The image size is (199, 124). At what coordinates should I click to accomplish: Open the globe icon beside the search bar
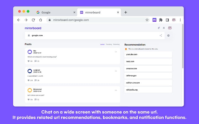[x=169, y=36]
